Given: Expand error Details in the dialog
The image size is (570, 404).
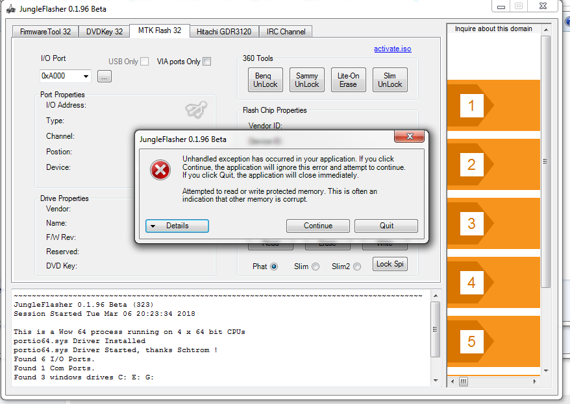Looking at the screenshot, I should click(x=177, y=226).
